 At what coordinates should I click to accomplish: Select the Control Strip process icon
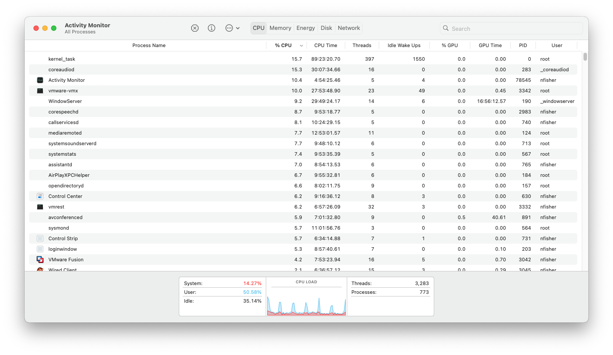point(40,238)
